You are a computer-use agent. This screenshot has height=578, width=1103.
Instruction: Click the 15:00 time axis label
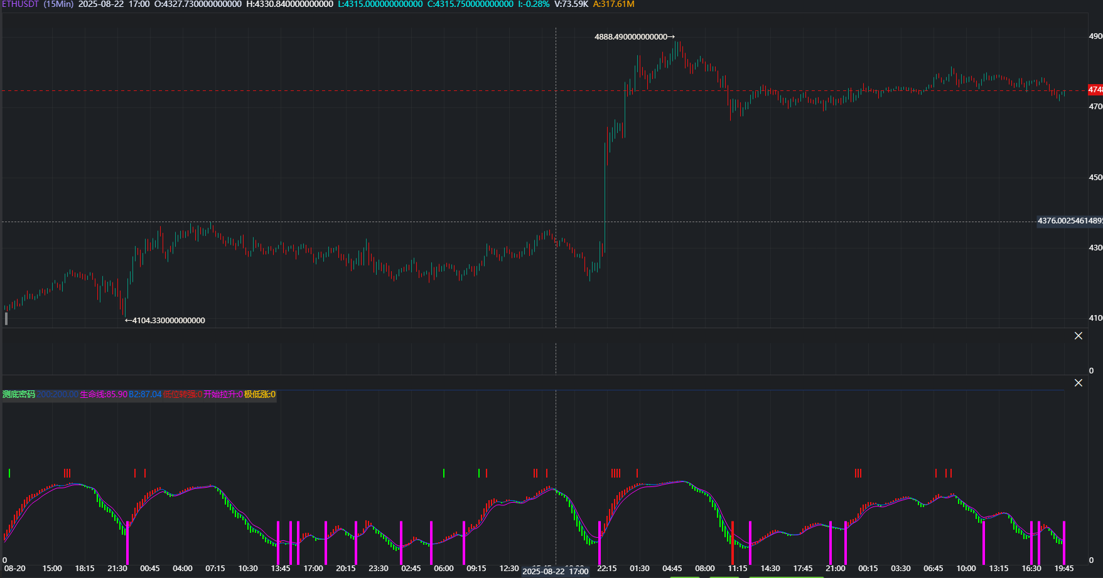(x=52, y=569)
